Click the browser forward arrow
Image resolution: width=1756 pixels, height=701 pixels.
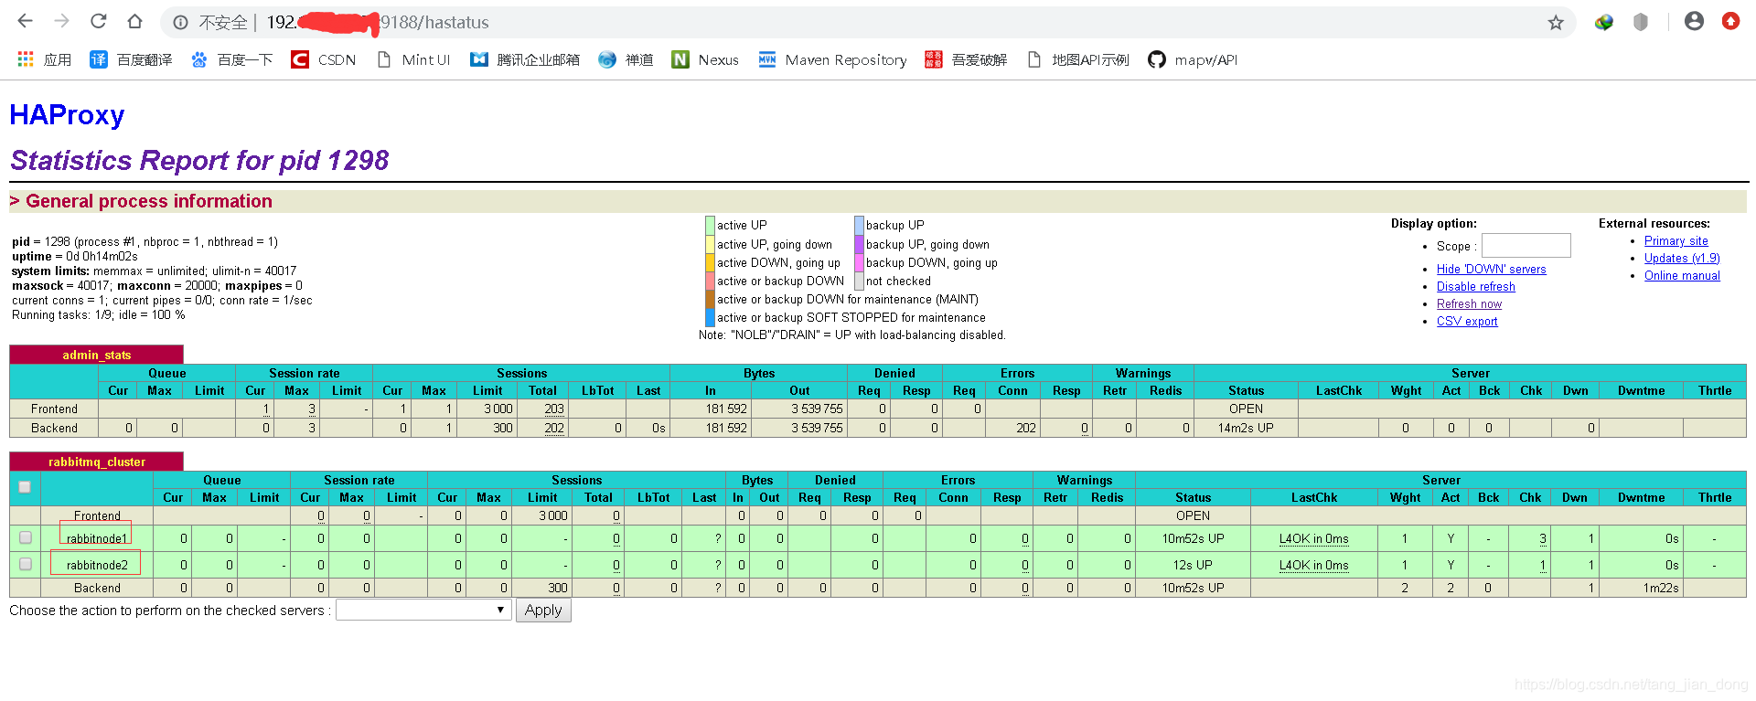[61, 21]
